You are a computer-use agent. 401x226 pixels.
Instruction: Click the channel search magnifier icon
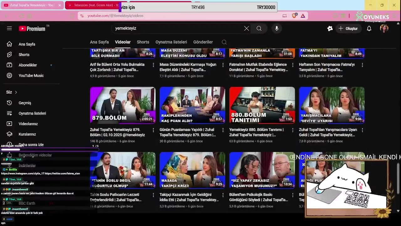[x=224, y=42]
